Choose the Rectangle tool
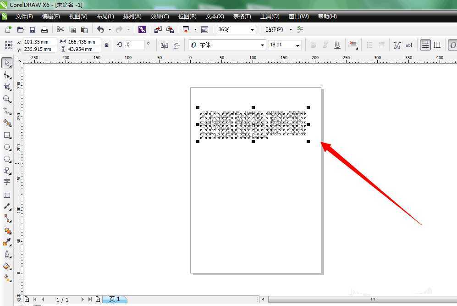Viewport: 457px width, 306px height. click(7, 135)
